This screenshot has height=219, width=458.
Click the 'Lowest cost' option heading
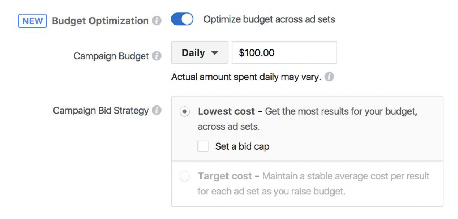[x=226, y=111]
